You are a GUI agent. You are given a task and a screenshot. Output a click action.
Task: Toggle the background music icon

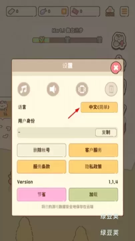(x=24, y=89)
